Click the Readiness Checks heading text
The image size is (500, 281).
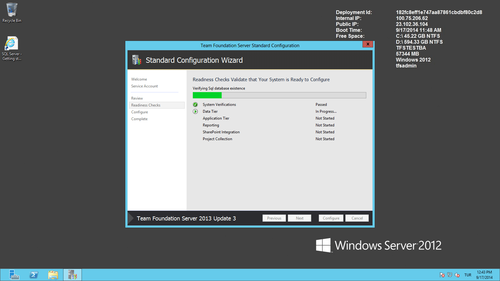coord(261,80)
